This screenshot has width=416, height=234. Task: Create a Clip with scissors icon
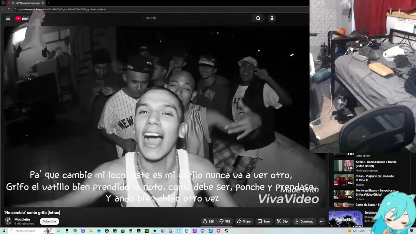pyautogui.click(x=282, y=221)
